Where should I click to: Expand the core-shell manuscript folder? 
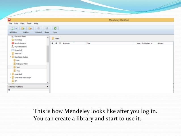(x=10, y=78)
